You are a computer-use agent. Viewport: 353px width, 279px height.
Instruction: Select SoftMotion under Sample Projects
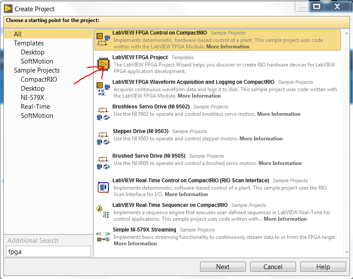click(37, 116)
